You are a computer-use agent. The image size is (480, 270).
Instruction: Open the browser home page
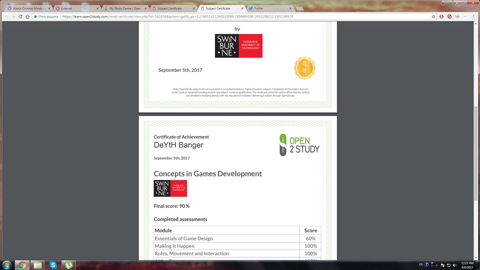[28, 16]
